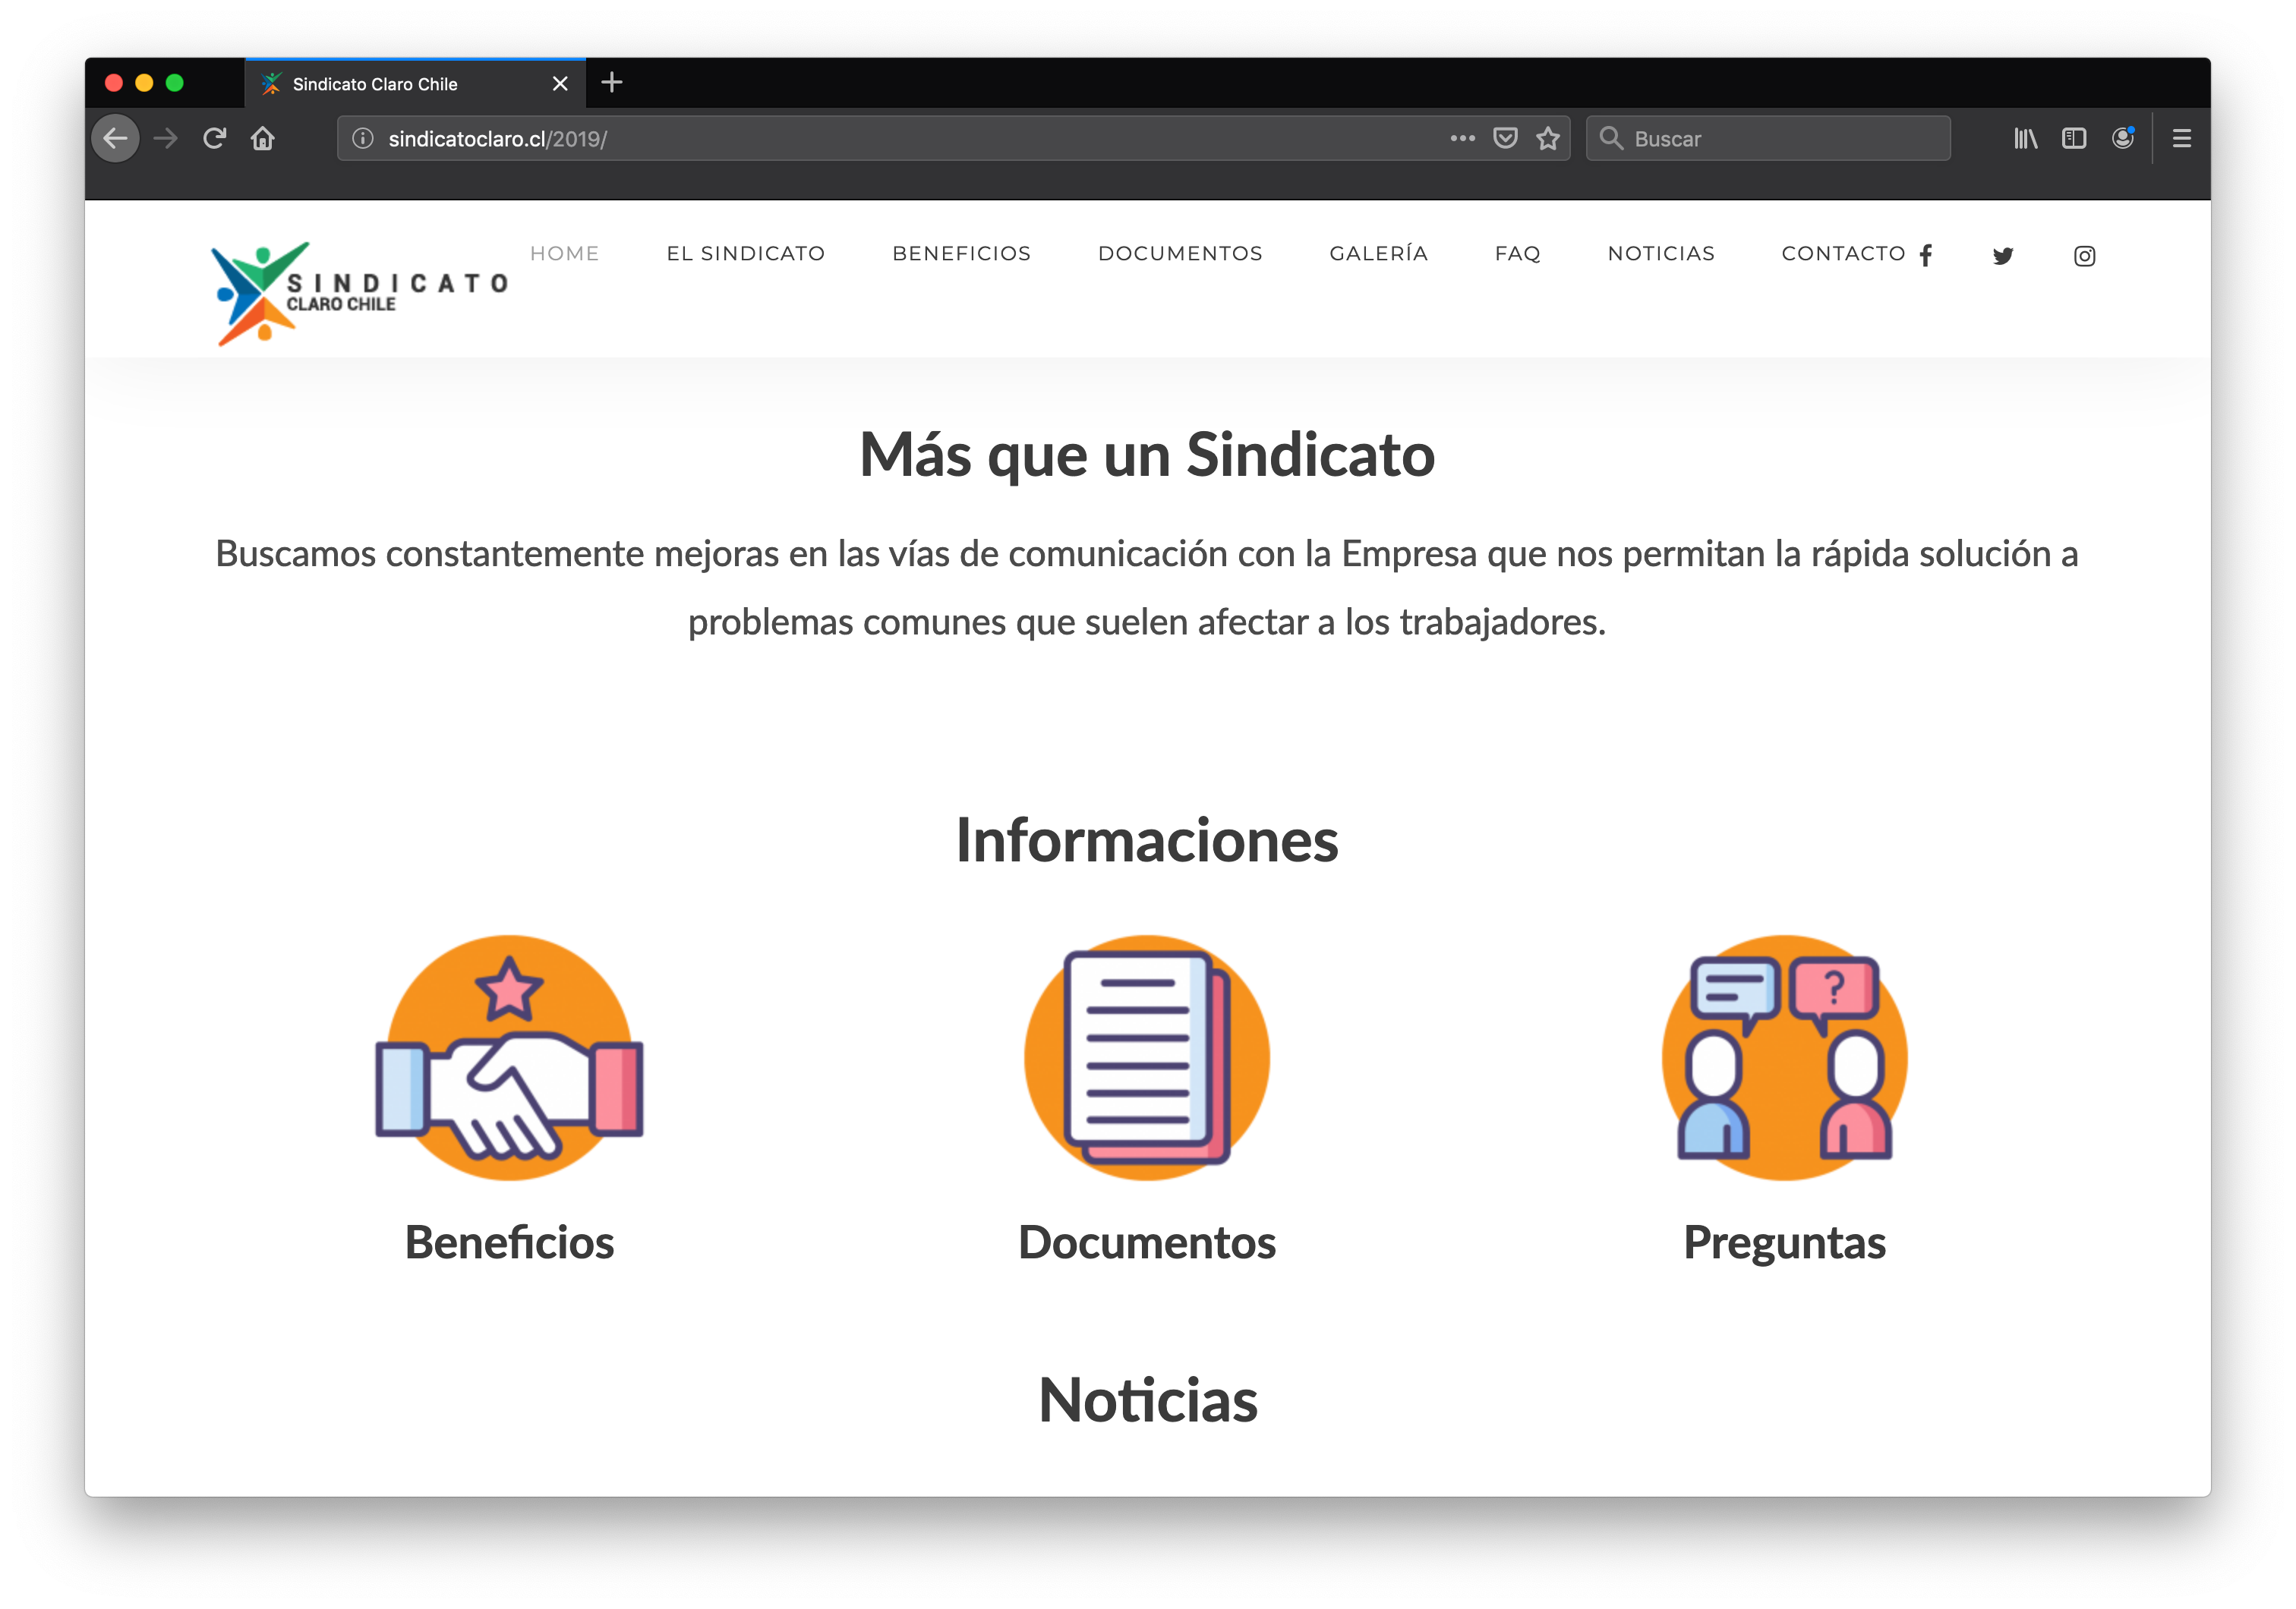2296x1609 pixels.
Task: Open the Twitter icon in site header
Action: 2003,256
